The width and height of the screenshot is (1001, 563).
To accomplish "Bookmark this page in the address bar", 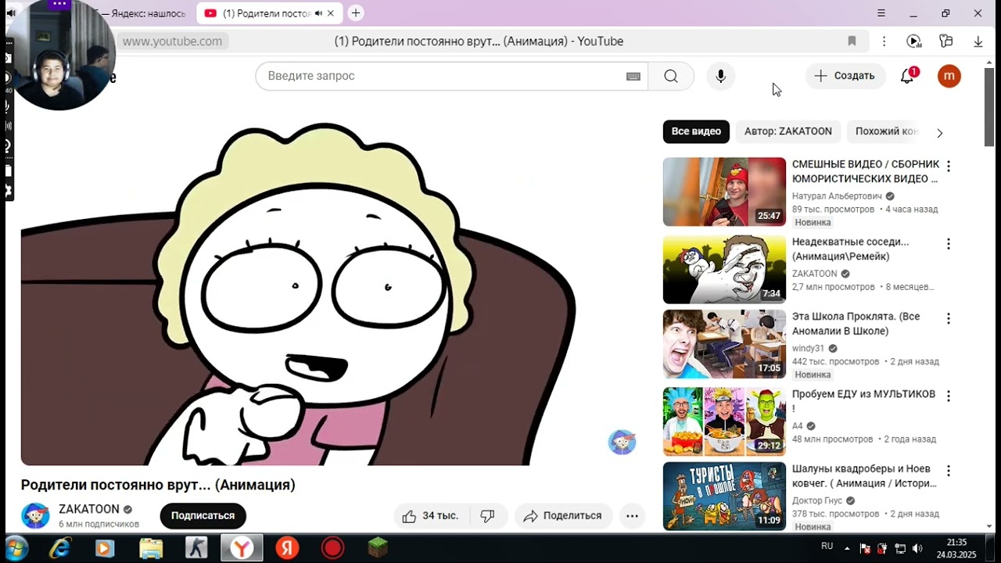I will point(852,41).
